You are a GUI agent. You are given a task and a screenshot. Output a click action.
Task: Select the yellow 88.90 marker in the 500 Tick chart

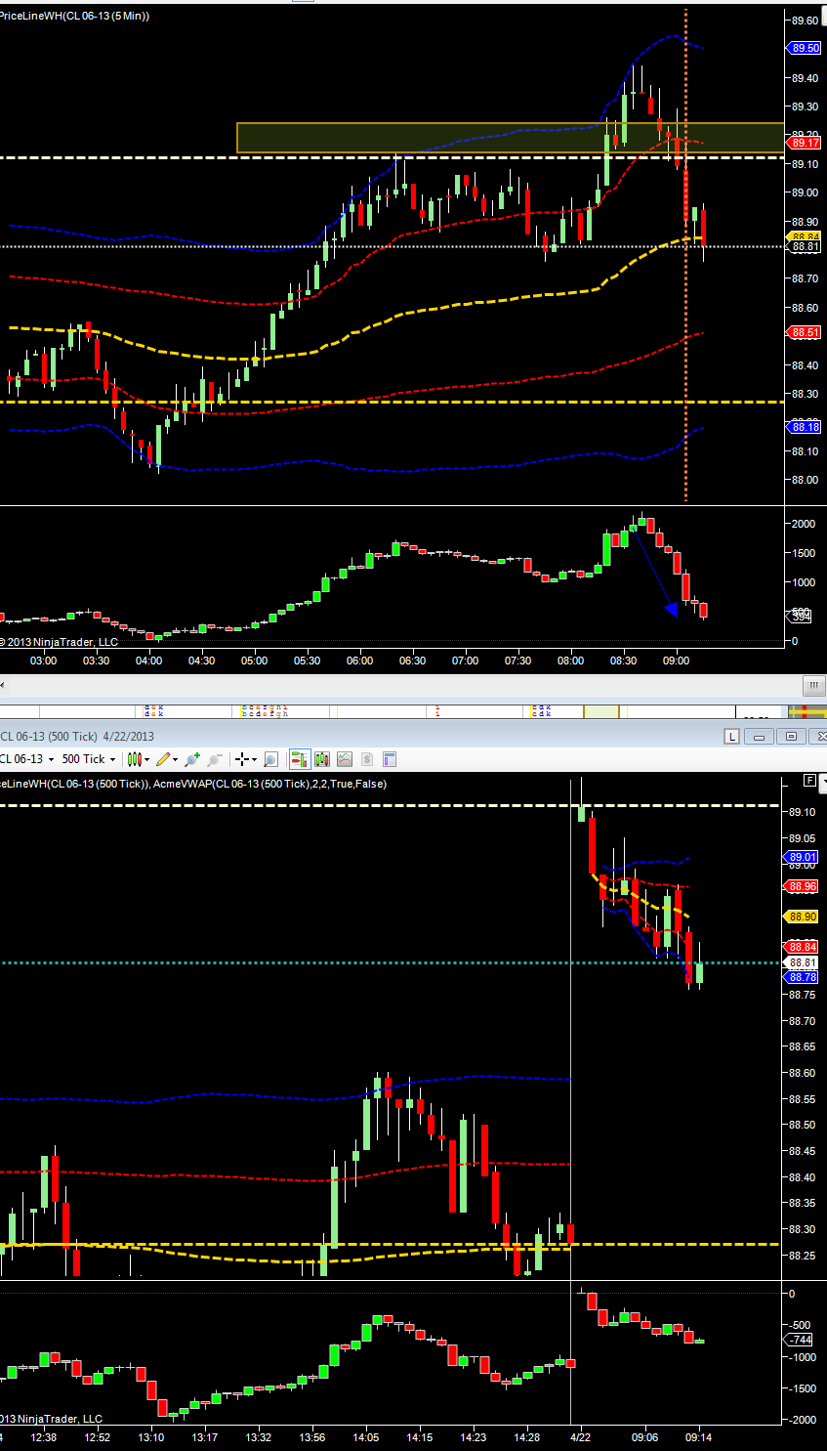click(803, 917)
